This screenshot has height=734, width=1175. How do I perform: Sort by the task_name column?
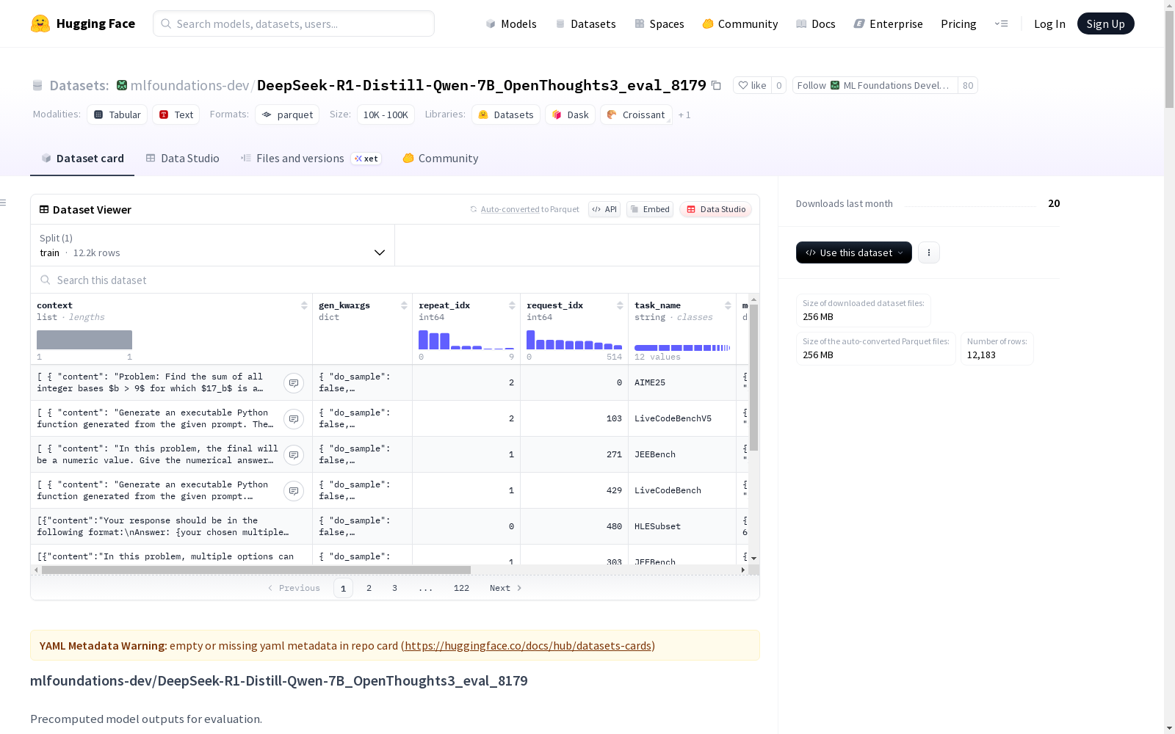pos(728,305)
